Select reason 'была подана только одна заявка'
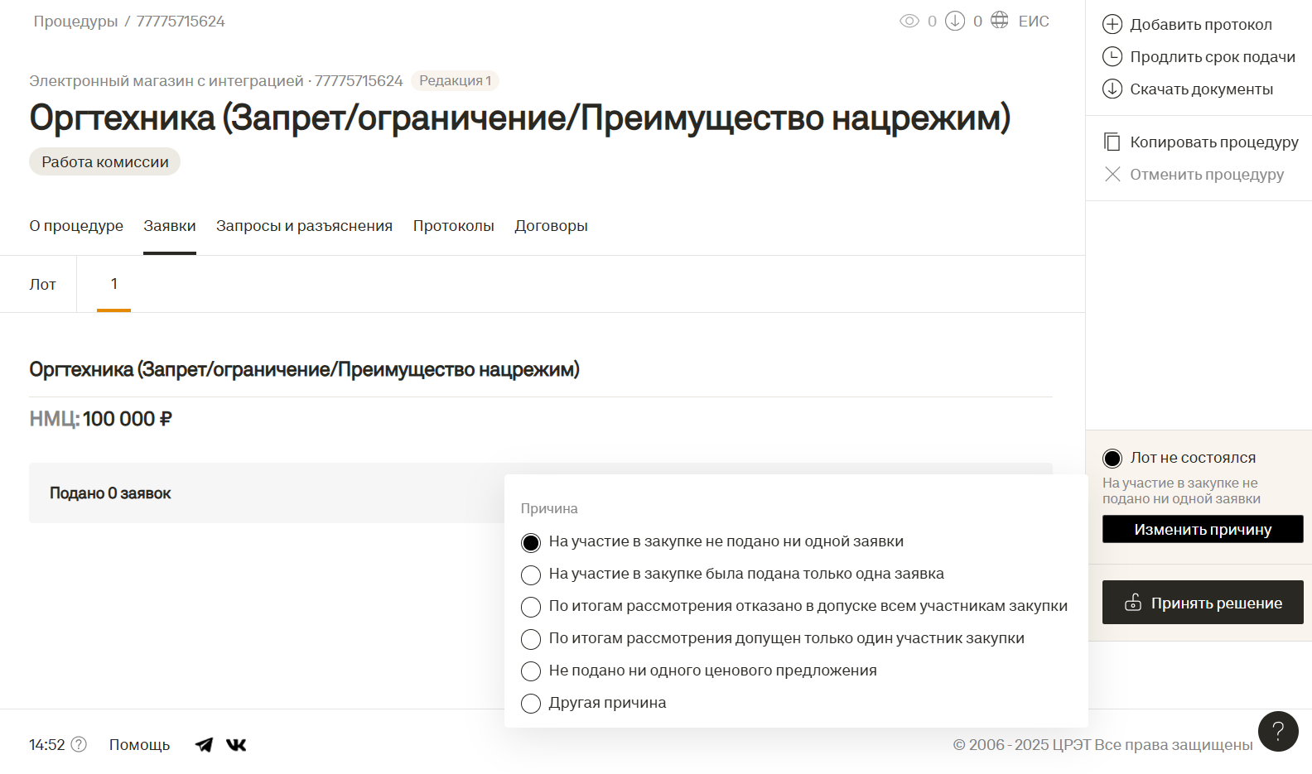 (x=531, y=574)
